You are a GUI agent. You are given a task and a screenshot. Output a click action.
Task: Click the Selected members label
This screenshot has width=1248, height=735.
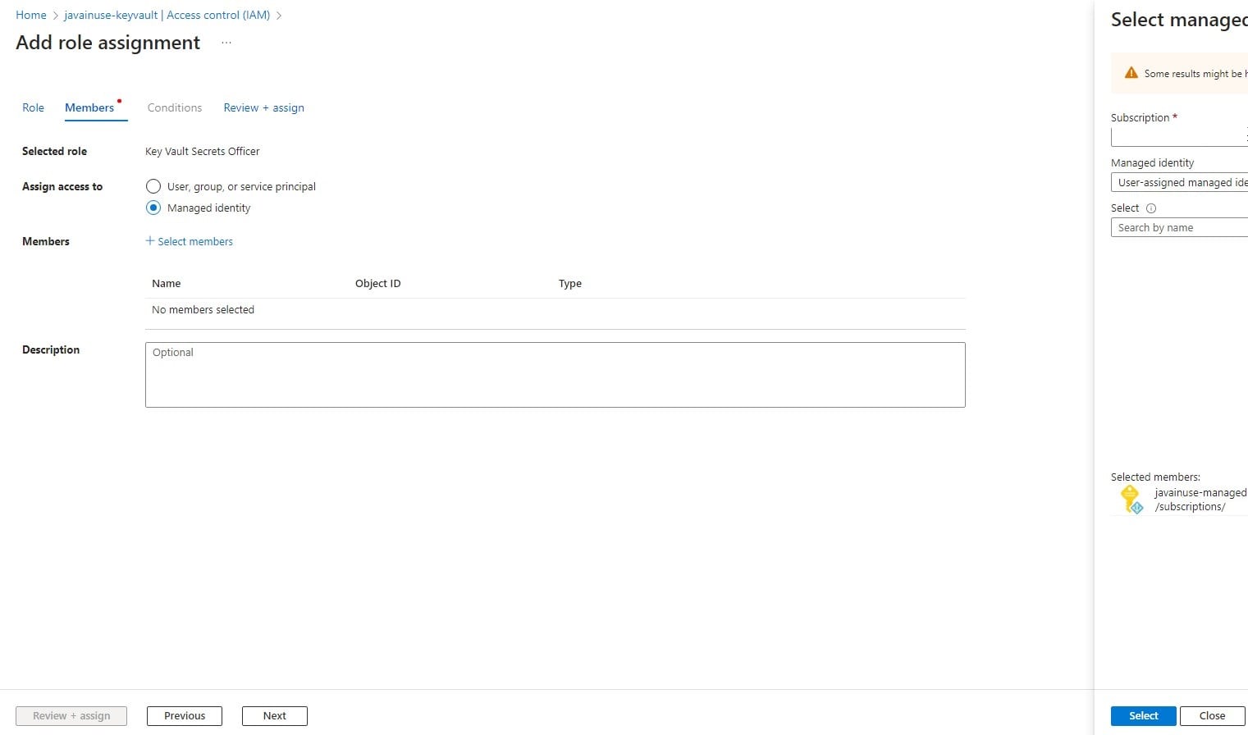1155,477
